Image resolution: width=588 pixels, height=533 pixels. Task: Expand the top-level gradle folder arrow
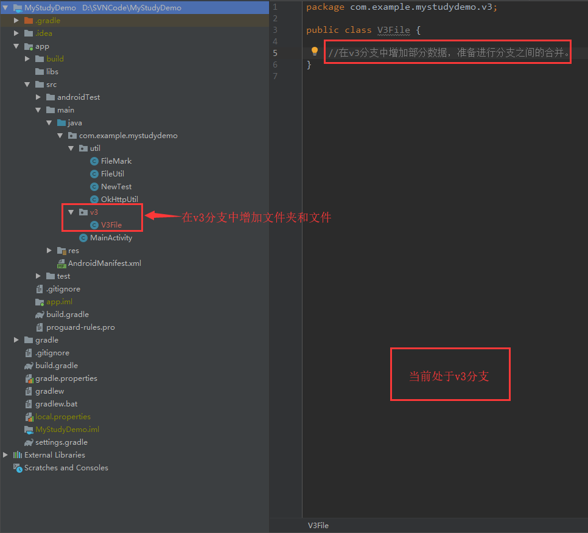(16, 340)
